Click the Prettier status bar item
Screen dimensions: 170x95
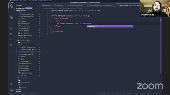coord(150,94)
